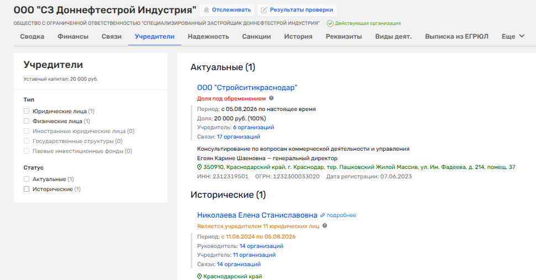Click the Краснодарский край region link
This screenshot has height=280, width=536.
point(233,277)
